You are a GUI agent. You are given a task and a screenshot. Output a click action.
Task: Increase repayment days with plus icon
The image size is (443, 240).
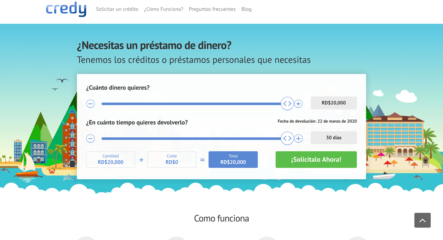click(x=298, y=138)
